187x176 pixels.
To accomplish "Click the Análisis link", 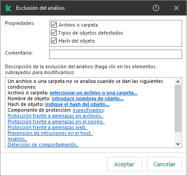I will click(17, 139).
